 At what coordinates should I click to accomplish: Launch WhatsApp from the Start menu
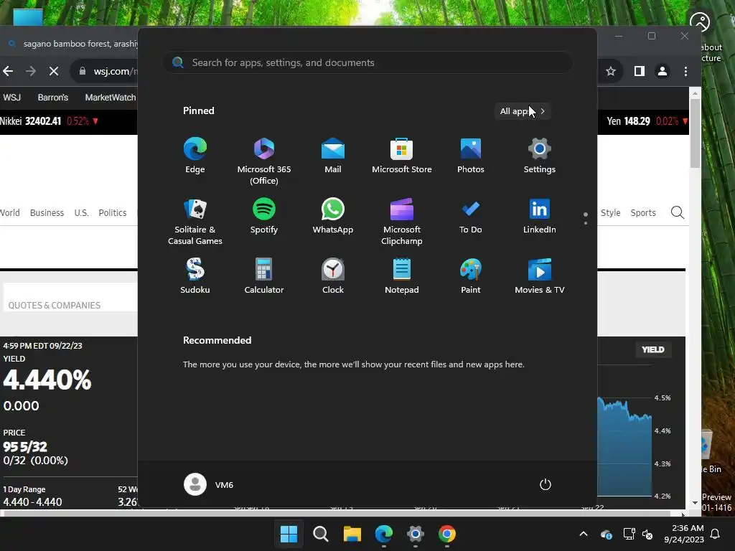click(333, 217)
